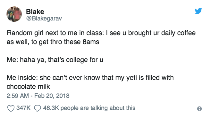The width and height of the screenshot is (211, 117).
Task: Click the words "chocolate milk"
Action: click(28, 87)
